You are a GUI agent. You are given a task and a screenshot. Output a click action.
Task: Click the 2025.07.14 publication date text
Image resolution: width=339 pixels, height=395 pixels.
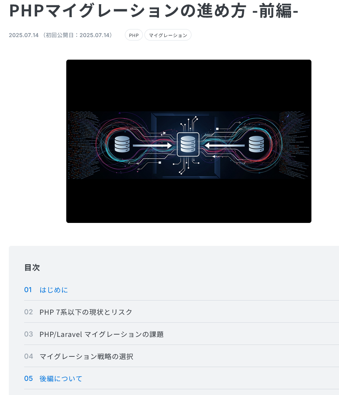(x=24, y=35)
